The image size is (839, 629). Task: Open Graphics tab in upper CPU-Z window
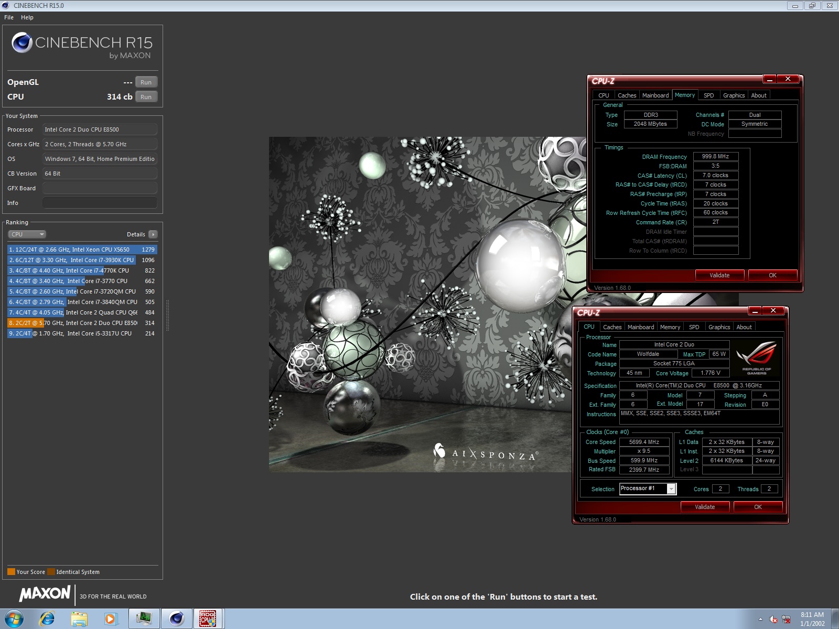pos(734,95)
